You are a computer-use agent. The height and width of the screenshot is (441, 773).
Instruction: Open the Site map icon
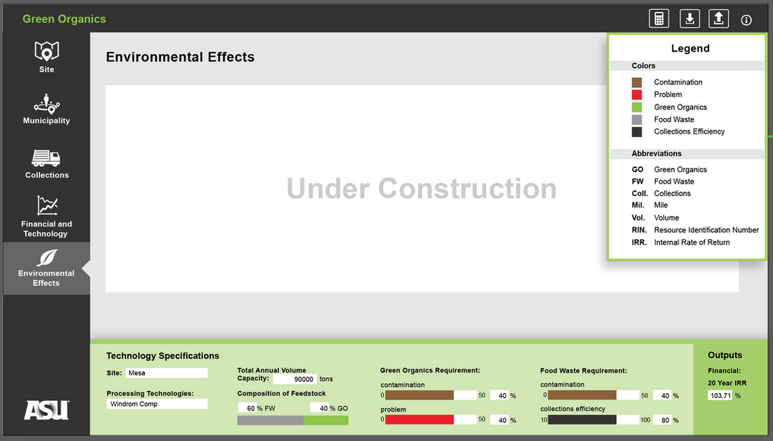(x=47, y=51)
